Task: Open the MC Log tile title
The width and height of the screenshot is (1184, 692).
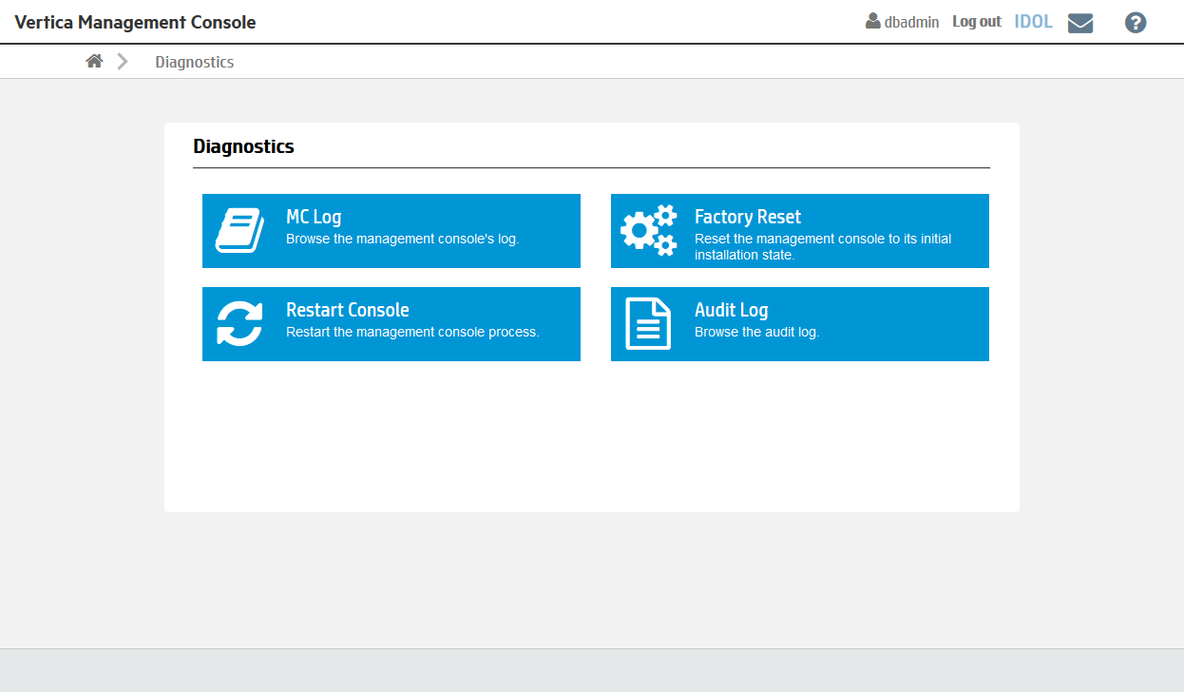Action: [314, 217]
